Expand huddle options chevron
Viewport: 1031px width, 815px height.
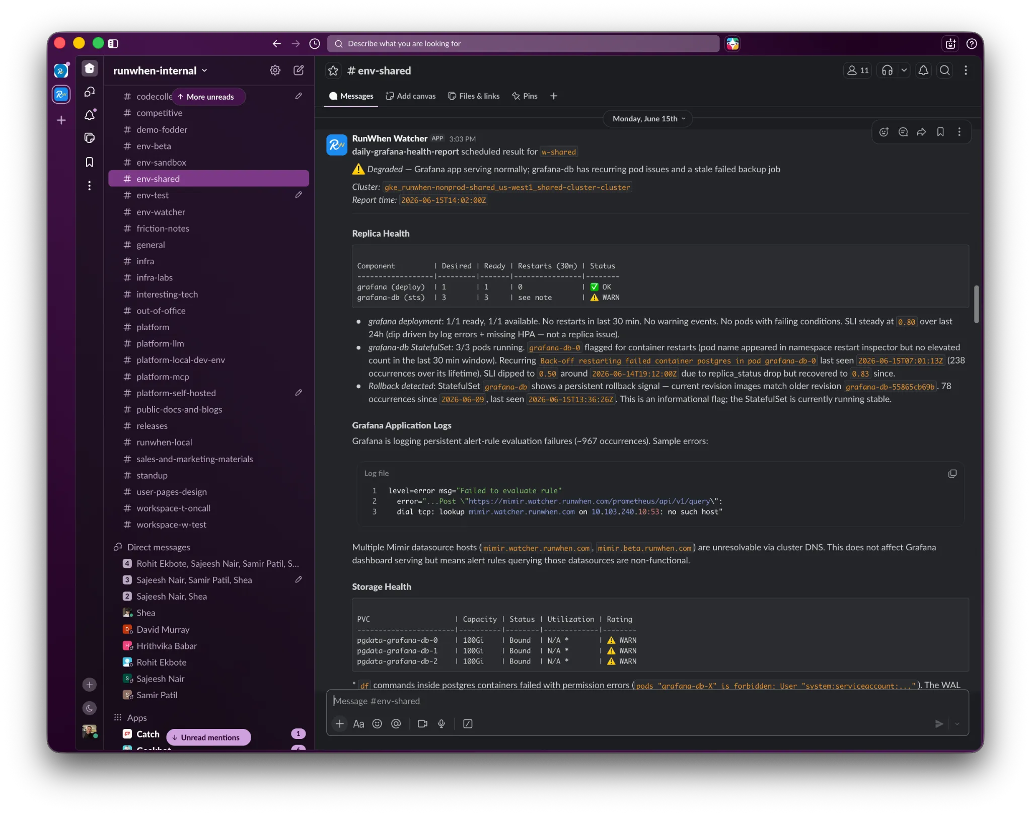904,70
